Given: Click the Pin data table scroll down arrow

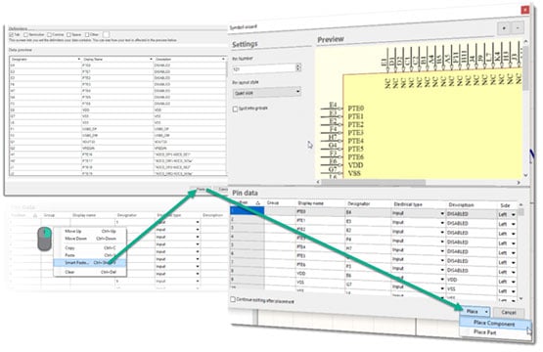Looking at the screenshot, I should point(520,298).
